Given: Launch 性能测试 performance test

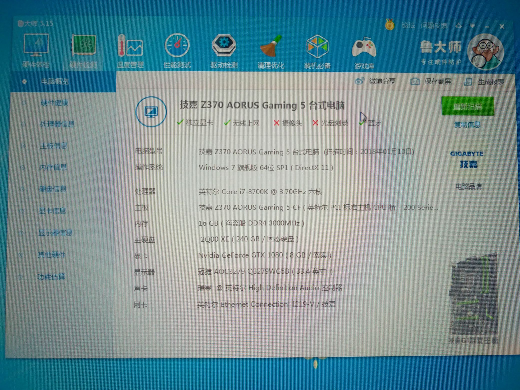Looking at the screenshot, I should (x=177, y=51).
